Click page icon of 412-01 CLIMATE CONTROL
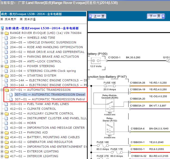This screenshot has height=159, width=170. [x=6, y=109]
